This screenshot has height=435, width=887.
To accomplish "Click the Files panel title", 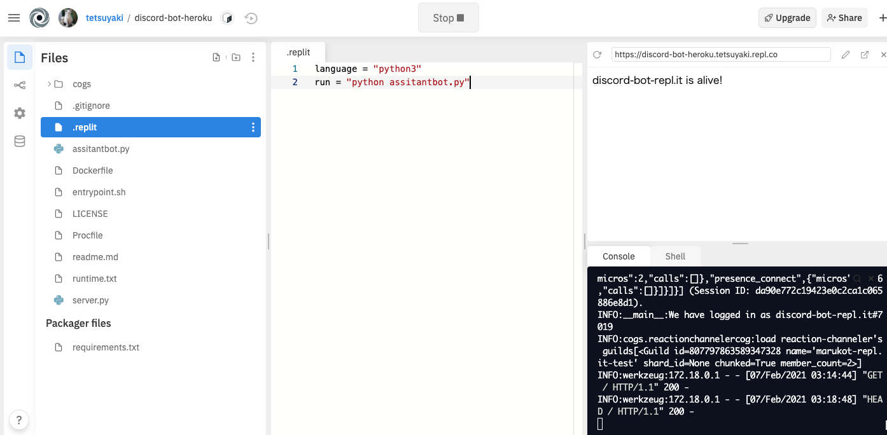I will click(54, 58).
